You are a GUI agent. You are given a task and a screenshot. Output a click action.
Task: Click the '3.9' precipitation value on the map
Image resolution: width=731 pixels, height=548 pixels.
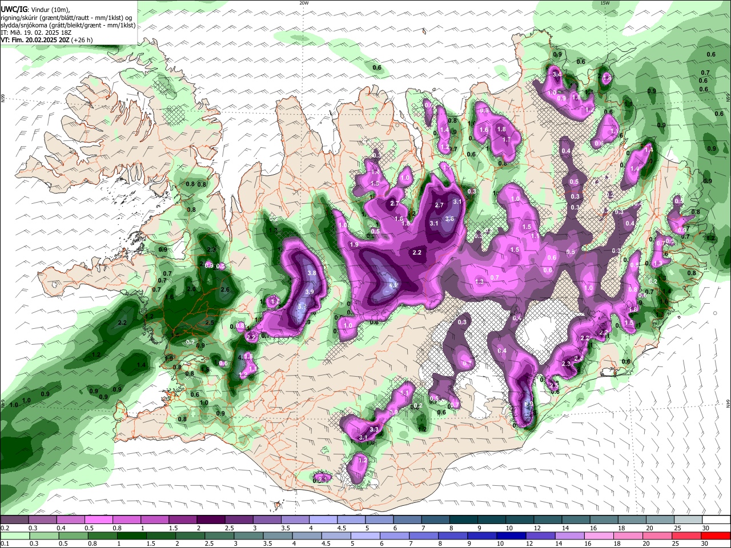coord(310,292)
